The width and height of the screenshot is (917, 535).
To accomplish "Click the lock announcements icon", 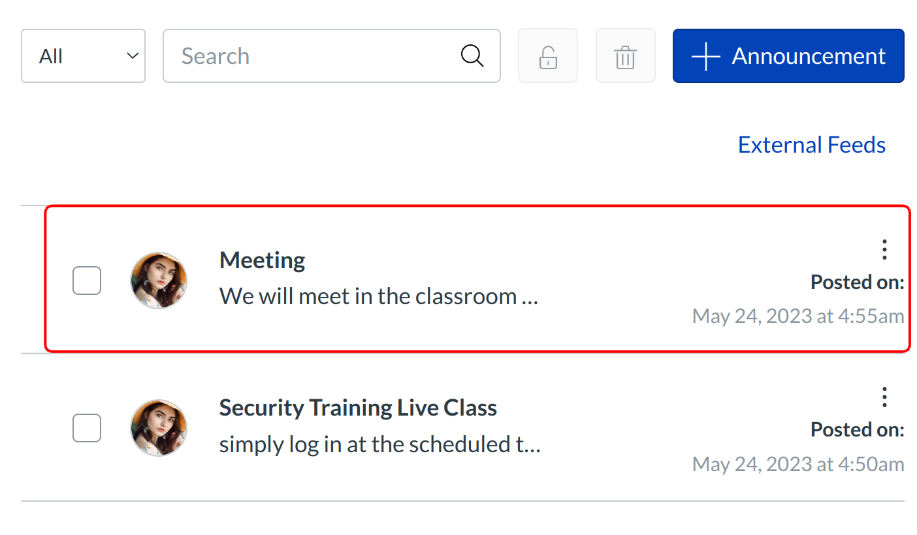I will point(547,56).
